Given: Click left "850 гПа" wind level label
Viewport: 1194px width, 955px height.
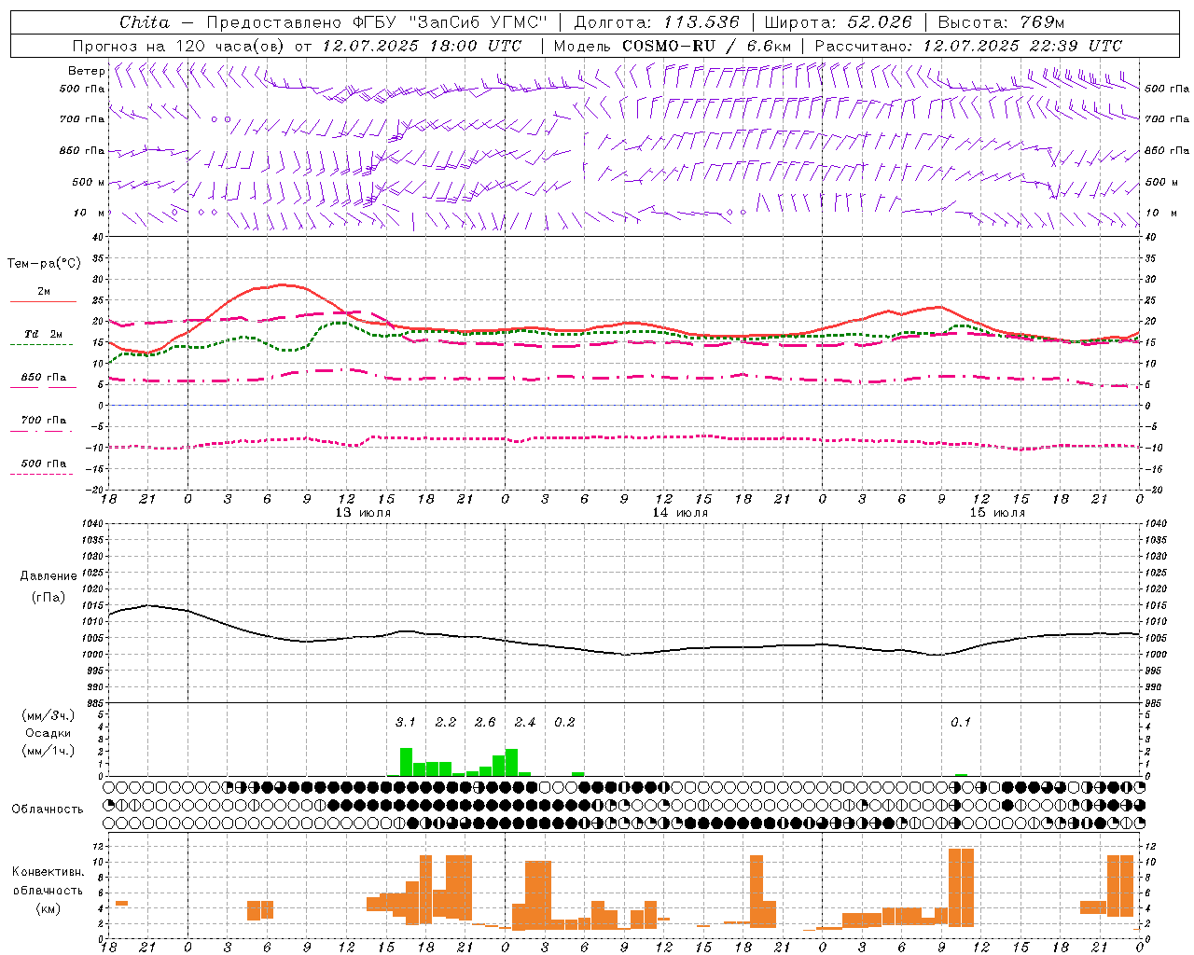Looking at the screenshot, I should coord(82,150).
